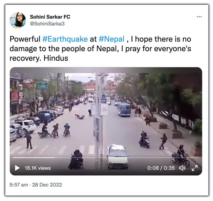Open the three-dot more options menu

199,17
